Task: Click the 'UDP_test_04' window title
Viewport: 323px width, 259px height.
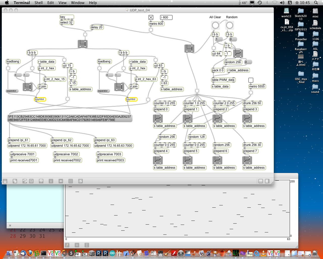Action: point(140,10)
